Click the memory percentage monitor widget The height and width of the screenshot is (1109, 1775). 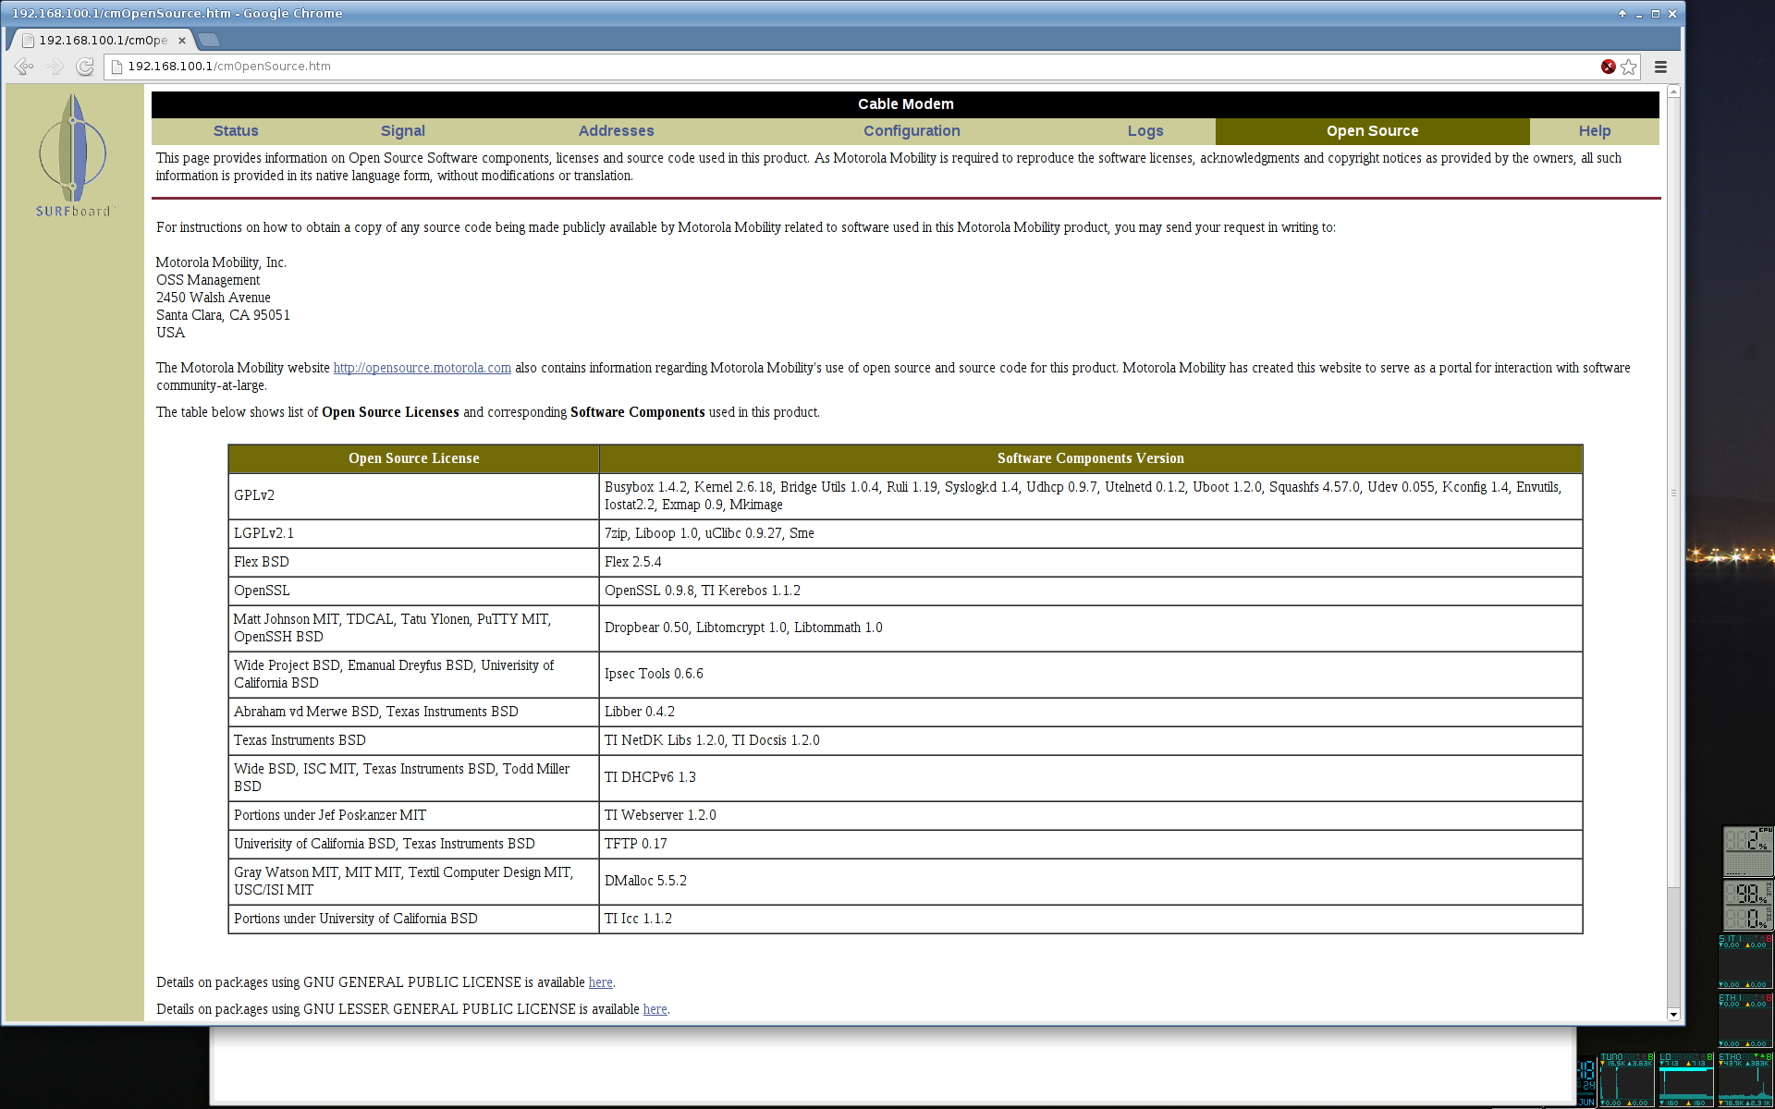(1747, 905)
